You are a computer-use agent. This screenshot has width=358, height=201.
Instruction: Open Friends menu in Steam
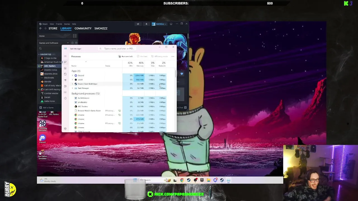click(59, 24)
